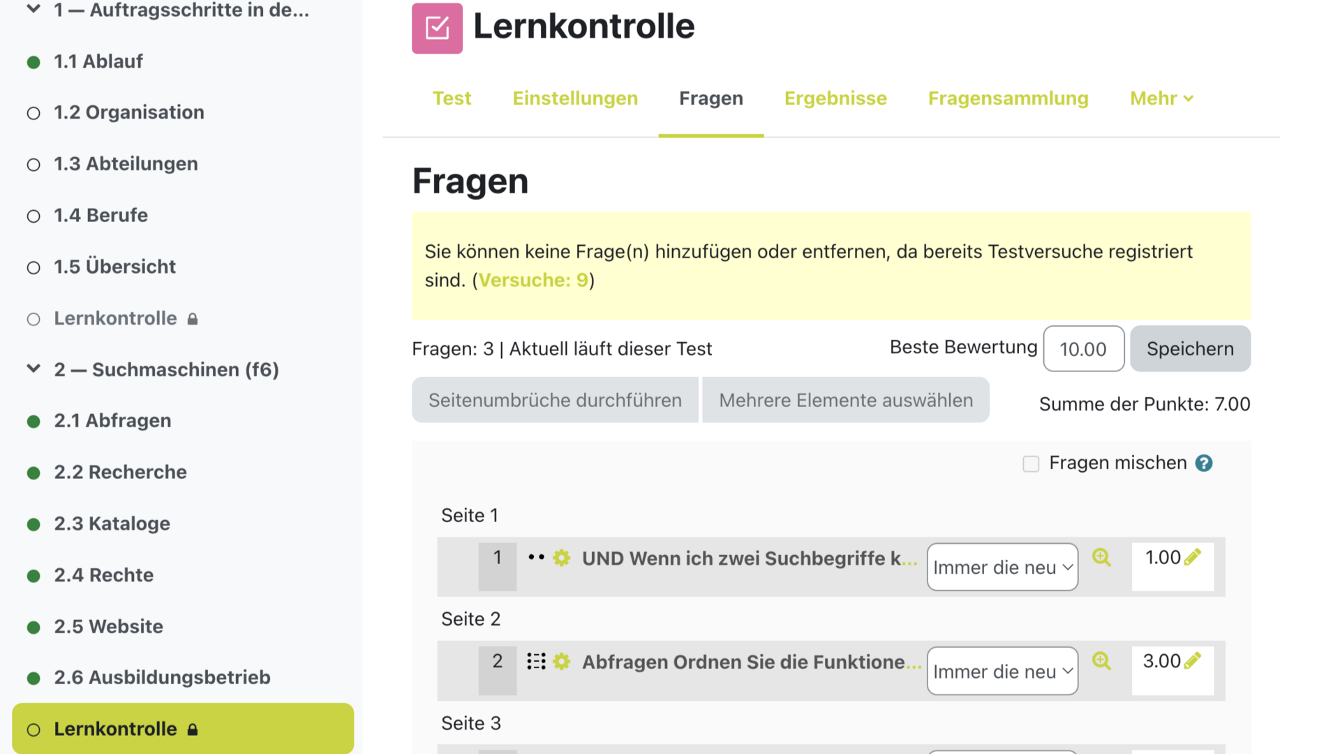
Task: Open help for Fragen mischen
Action: click(x=1204, y=463)
